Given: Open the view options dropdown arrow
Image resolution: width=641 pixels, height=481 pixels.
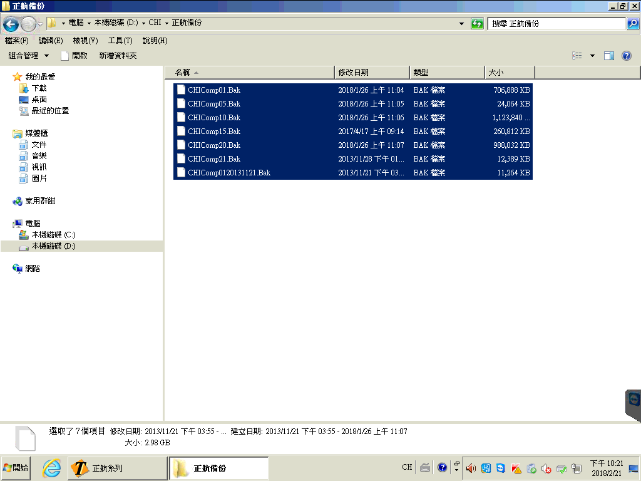Looking at the screenshot, I should click(x=592, y=56).
